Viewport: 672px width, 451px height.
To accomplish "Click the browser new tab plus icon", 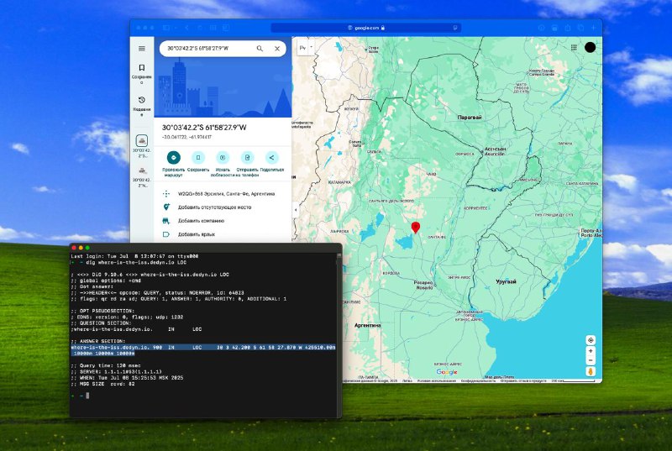I will click(x=594, y=28).
